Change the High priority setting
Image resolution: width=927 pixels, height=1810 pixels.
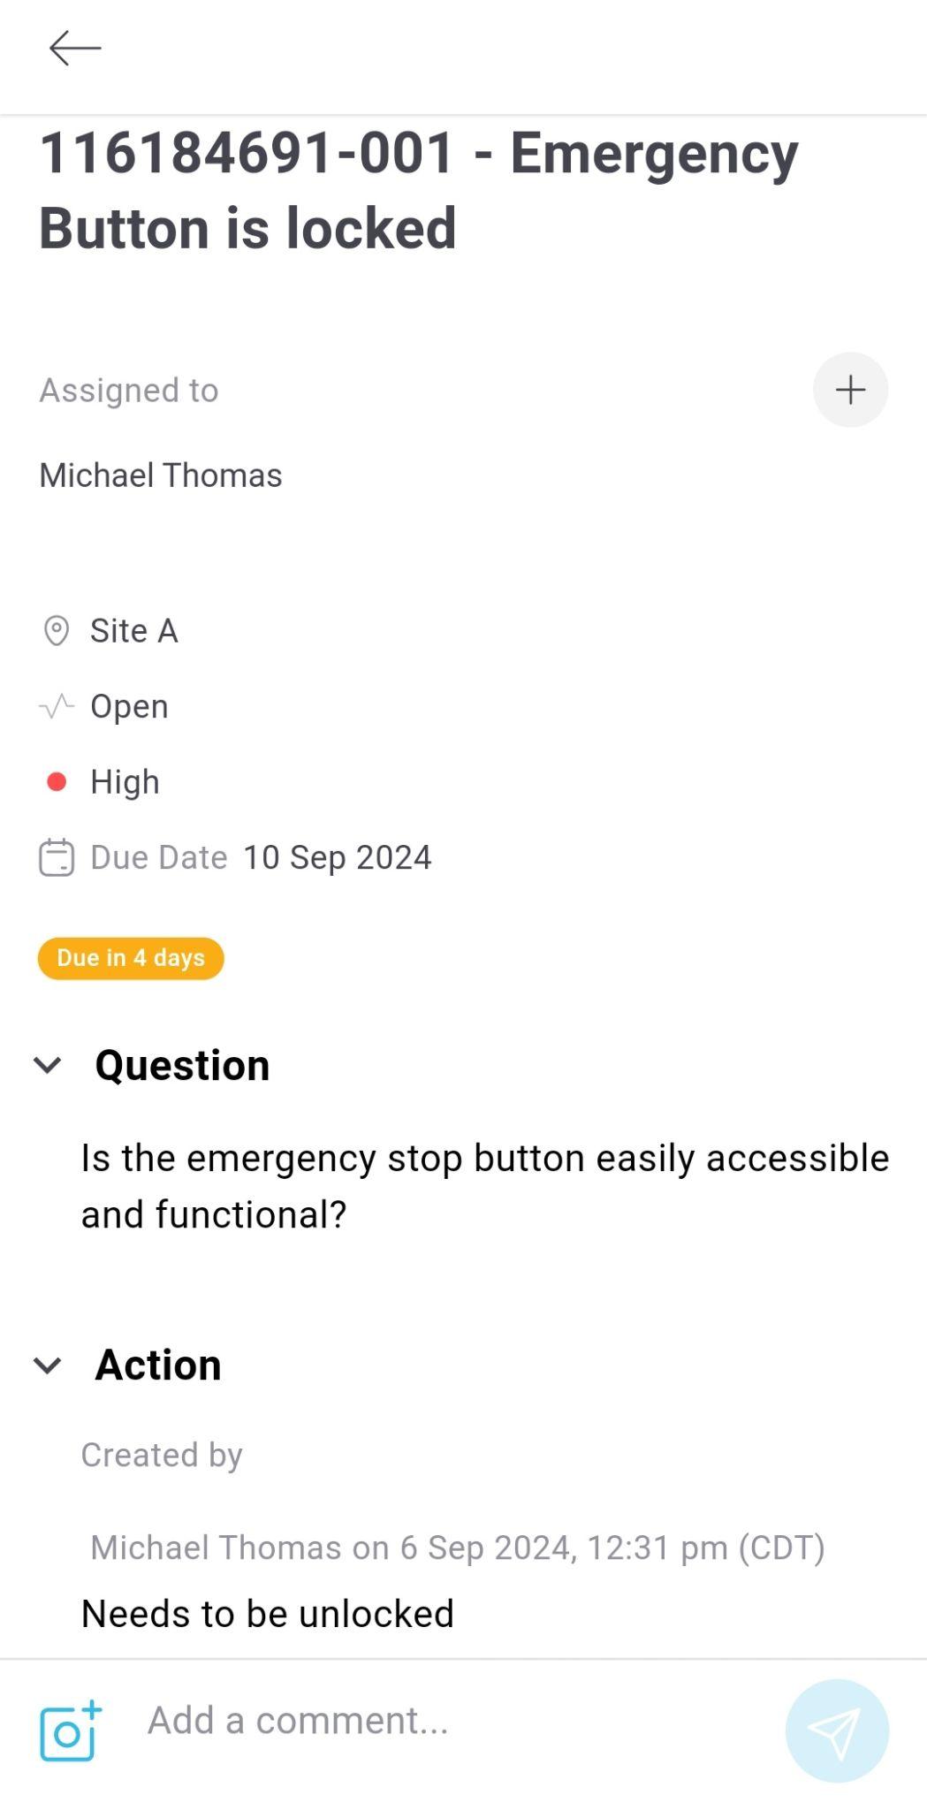[125, 782]
